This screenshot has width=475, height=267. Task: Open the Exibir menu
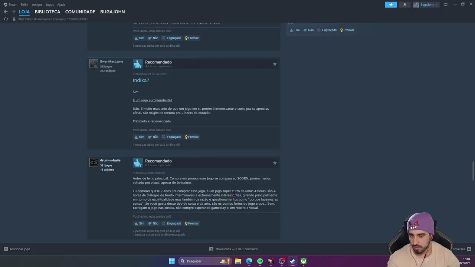coord(24,4)
